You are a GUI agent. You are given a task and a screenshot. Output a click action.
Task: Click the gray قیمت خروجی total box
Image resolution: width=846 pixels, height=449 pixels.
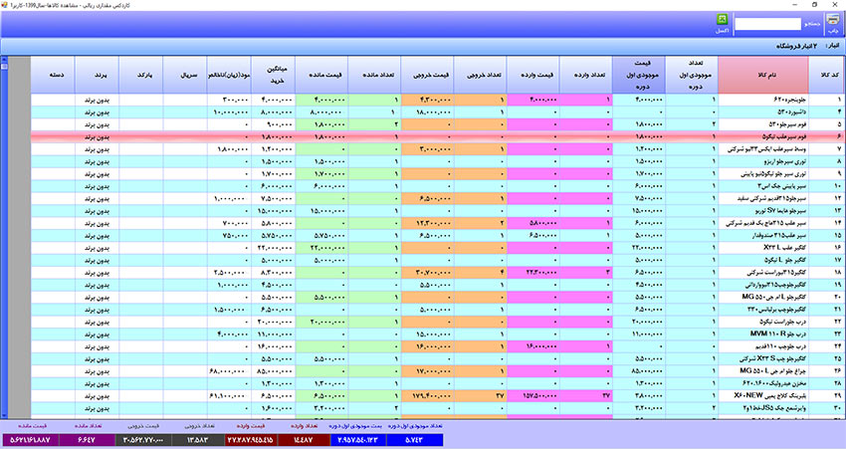[143, 440]
